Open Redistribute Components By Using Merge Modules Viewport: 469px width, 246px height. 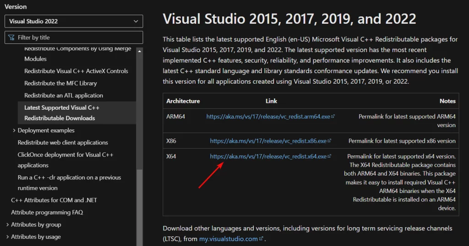click(x=77, y=53)
